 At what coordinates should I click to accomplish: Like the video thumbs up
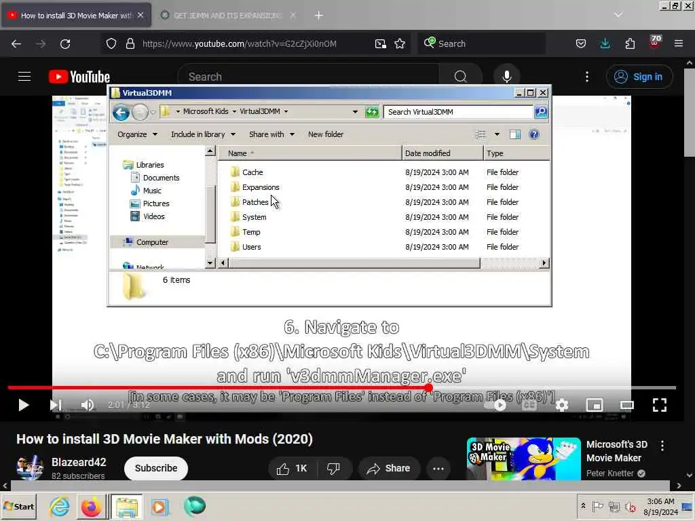[x=292, y=469]
